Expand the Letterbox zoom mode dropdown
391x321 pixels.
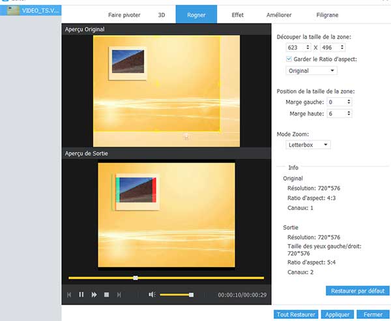309,144
